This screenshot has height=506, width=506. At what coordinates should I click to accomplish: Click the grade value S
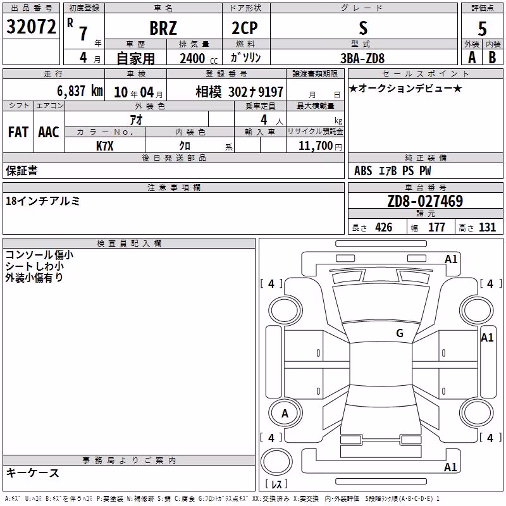[363, 28]
